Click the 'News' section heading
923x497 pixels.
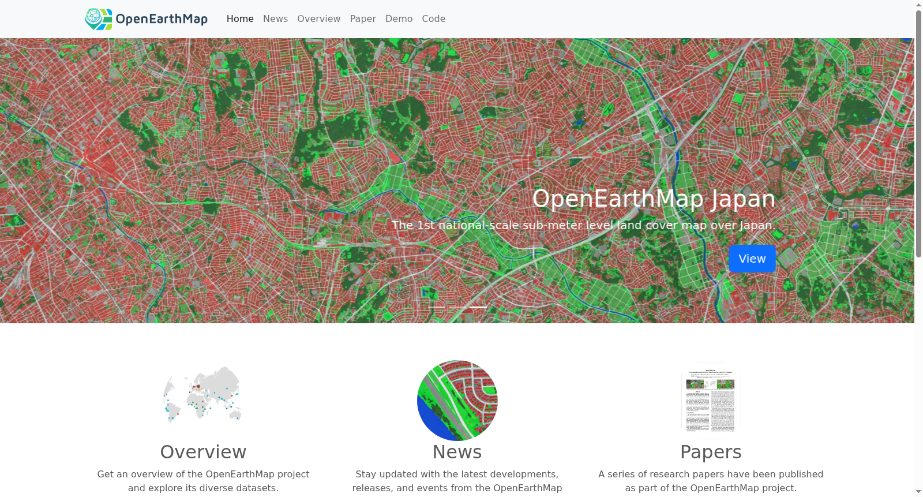(457, 452)
